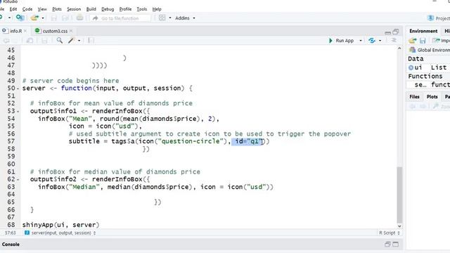
Task: Click load workspace icon in Environment pane
Action: [x=413, y=41]
